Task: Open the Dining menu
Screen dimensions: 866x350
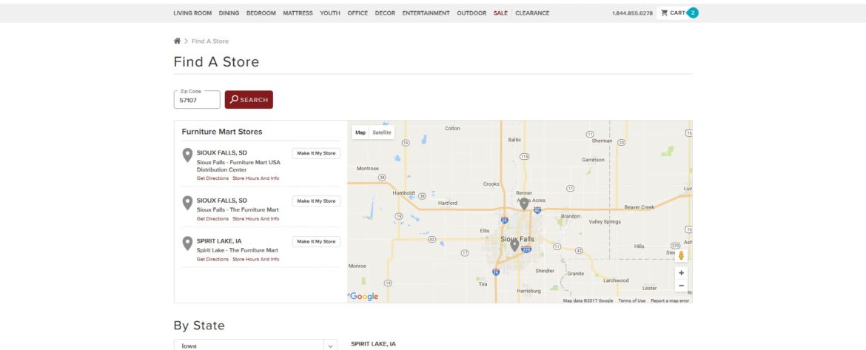Action: click(229, 13)
